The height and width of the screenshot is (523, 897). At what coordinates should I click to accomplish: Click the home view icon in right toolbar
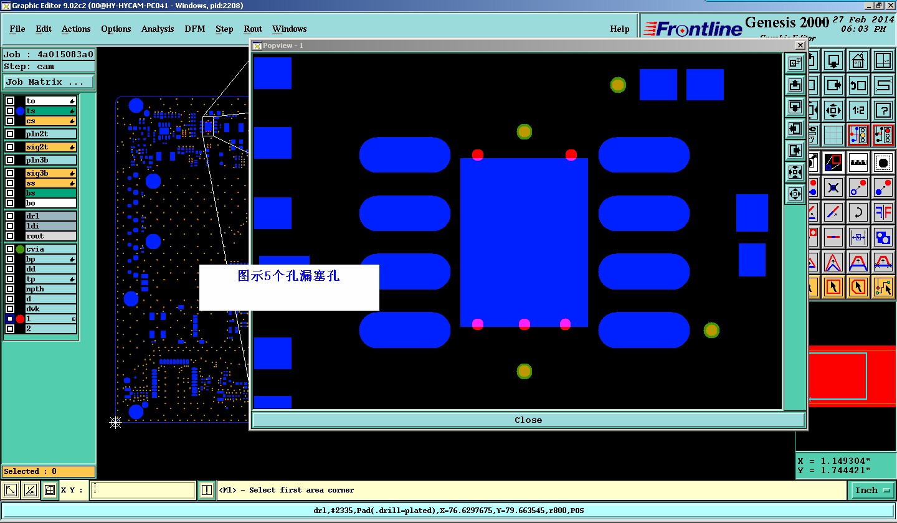pos(858,61)
